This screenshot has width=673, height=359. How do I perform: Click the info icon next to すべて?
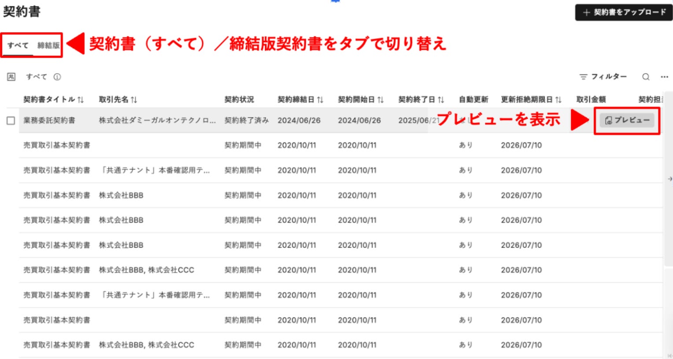click(x=57, y=77)
